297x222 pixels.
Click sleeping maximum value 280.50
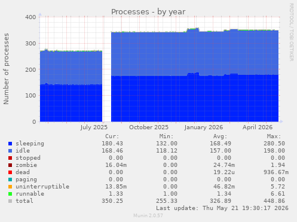point(274,144)
